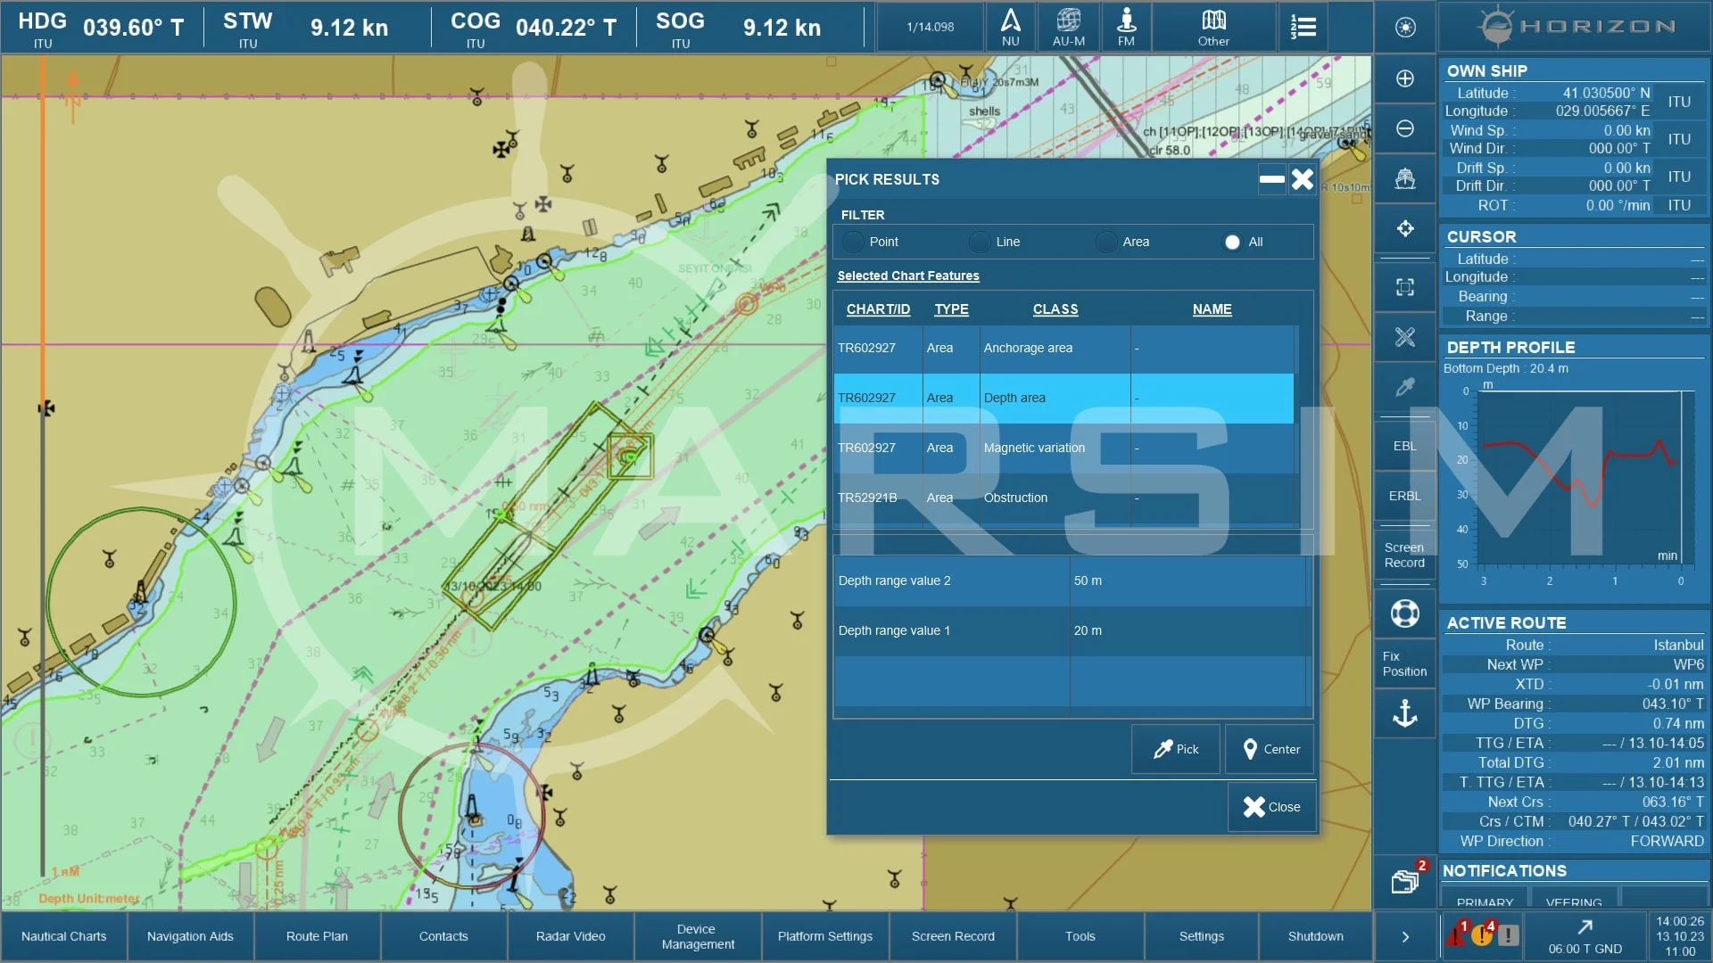Screen dimensions: 1713x963
Task: Open Platform Settings
Action: point(825,936)
